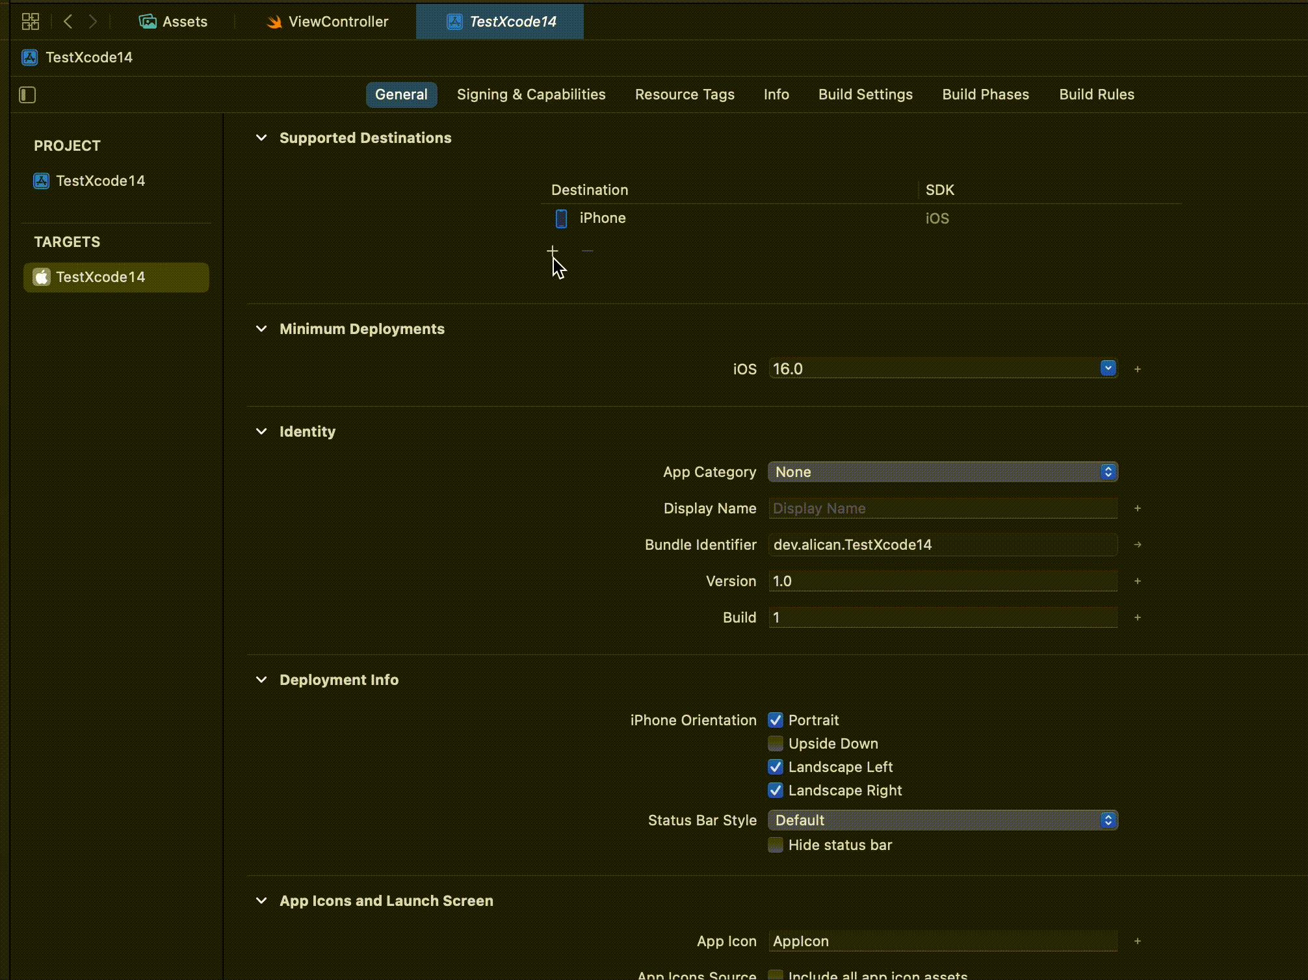The width and height of the screenshot is (1308, 980).
Task: Click TestXcode14 in the breadcrumb bar
Action: [x=89, y=57]
